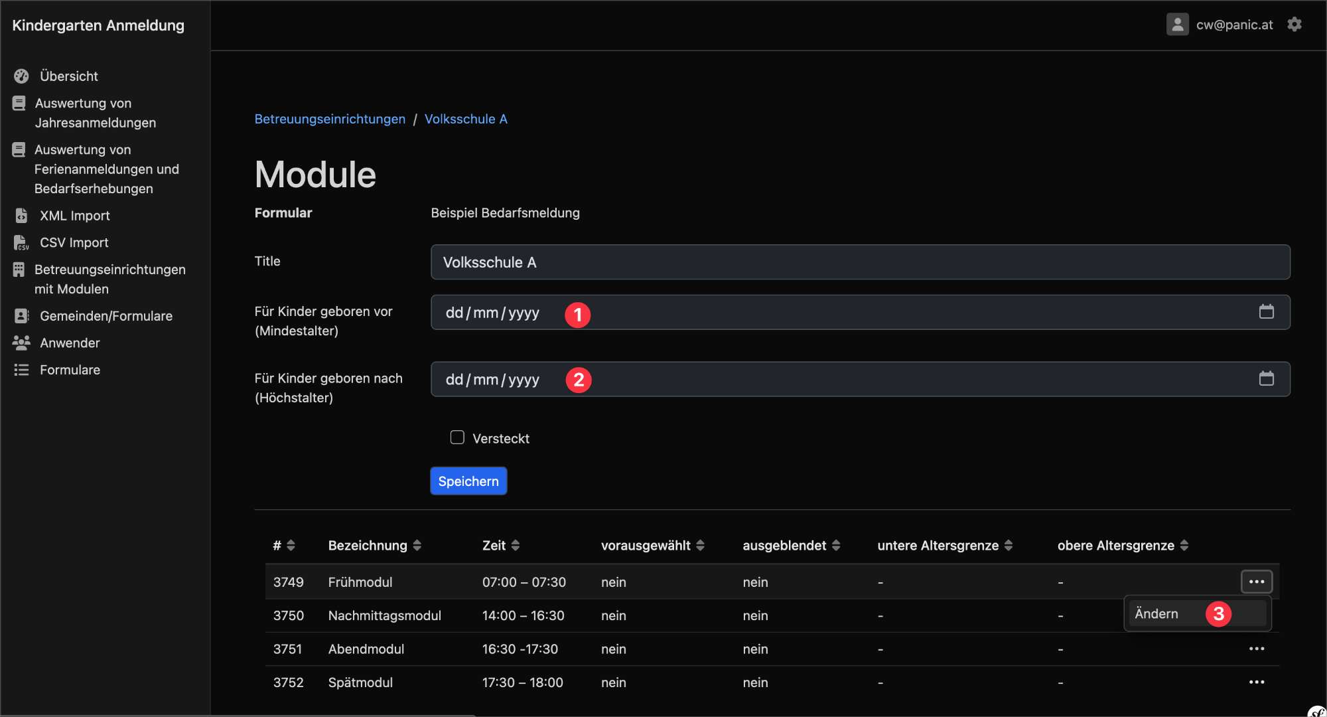The width and height of the screenshot is (1327, 717).
Task: Click the XML Import file icon
Action: point(21,216)
